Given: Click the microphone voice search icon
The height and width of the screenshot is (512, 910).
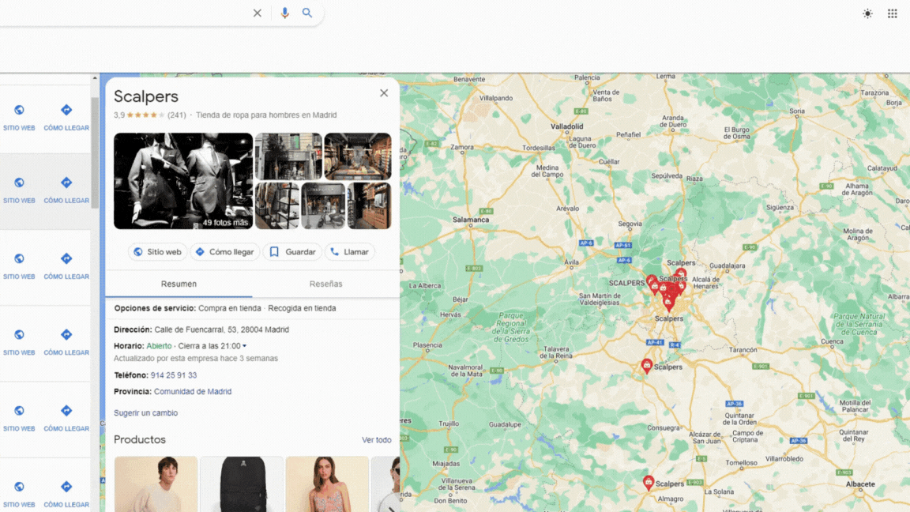Looking at the screenshot, I should pos(284,13).
